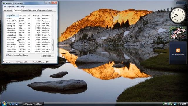
Task: Select the winlogon.exe process
Action: tap(29, 44)
